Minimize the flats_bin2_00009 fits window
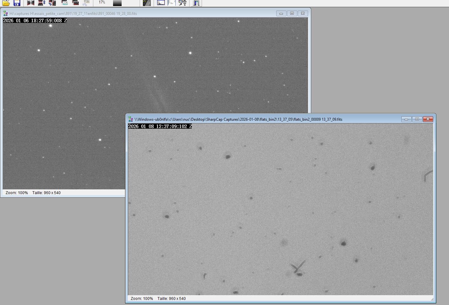 (x=406, y=119)
